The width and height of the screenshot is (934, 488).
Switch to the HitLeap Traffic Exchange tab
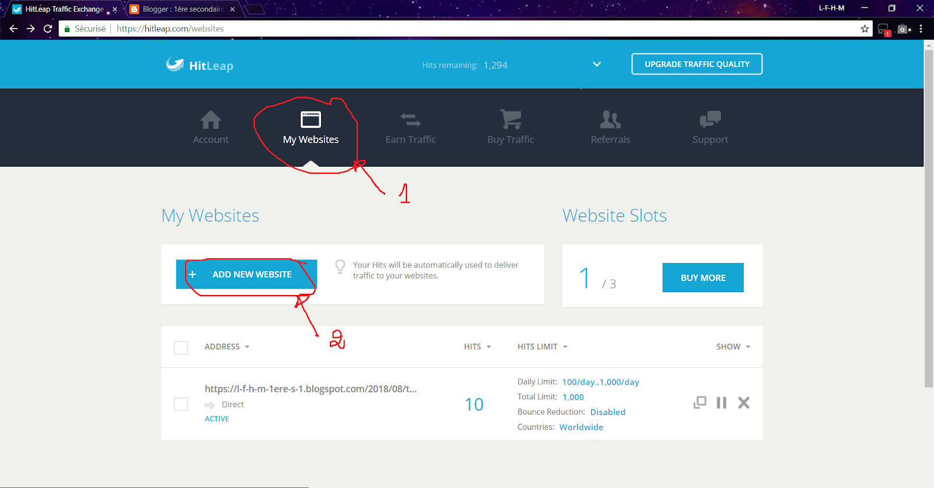[x=64, y=9]
